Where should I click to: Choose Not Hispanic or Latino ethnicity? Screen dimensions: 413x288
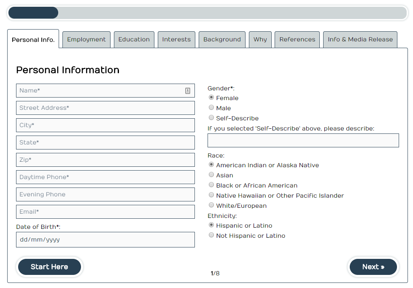click(x=211, y=235)
